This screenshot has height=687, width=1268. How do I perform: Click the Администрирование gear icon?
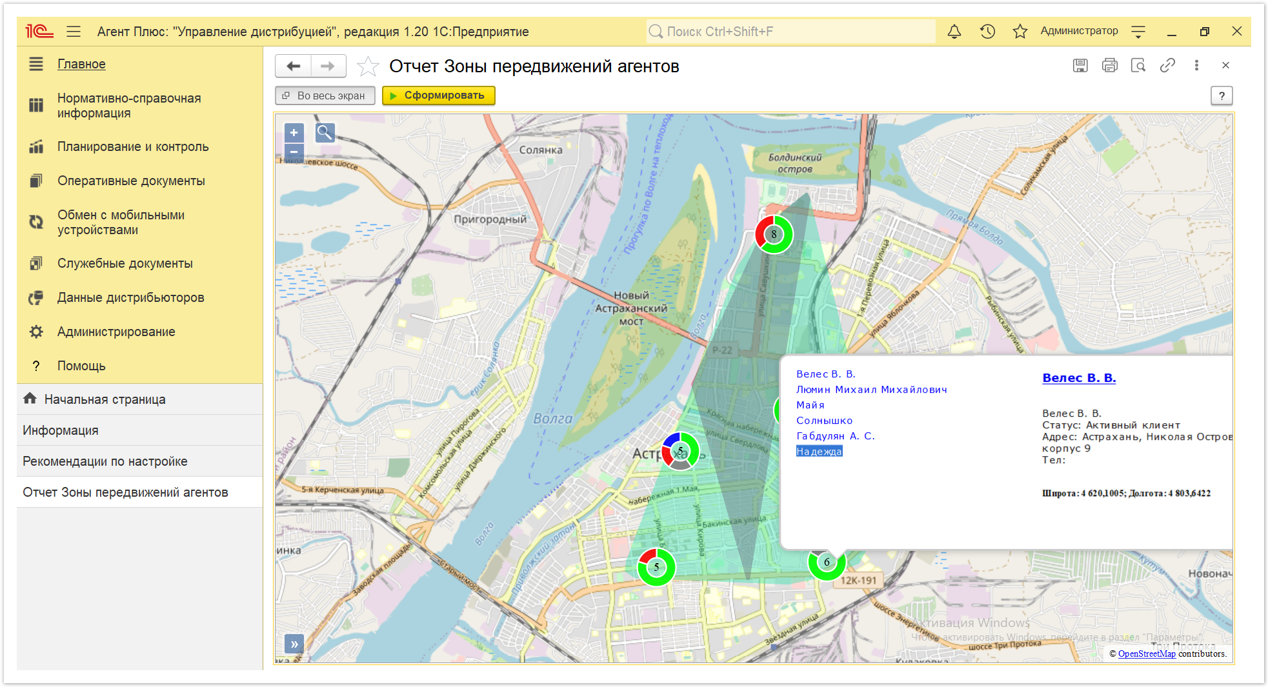36,332
